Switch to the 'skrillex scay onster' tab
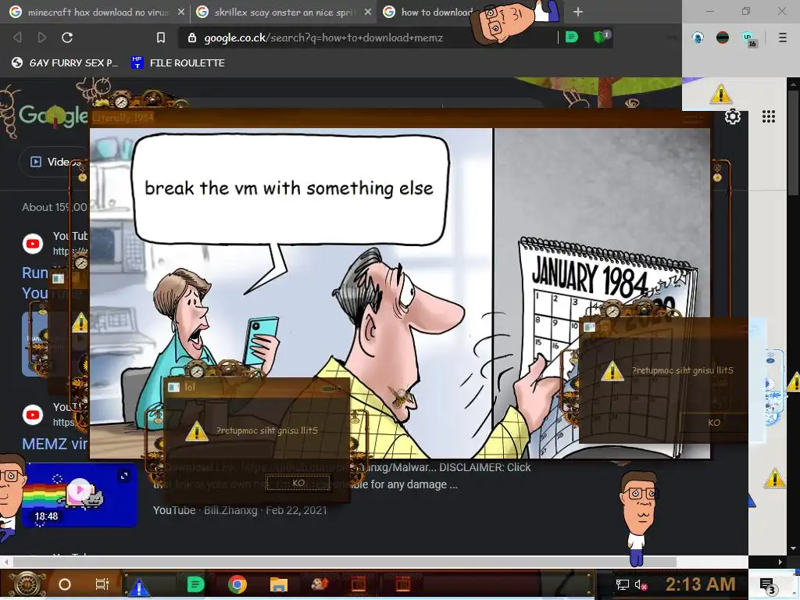Image resolution: width=800 pixels, height=600 pixels. point(282,12)
